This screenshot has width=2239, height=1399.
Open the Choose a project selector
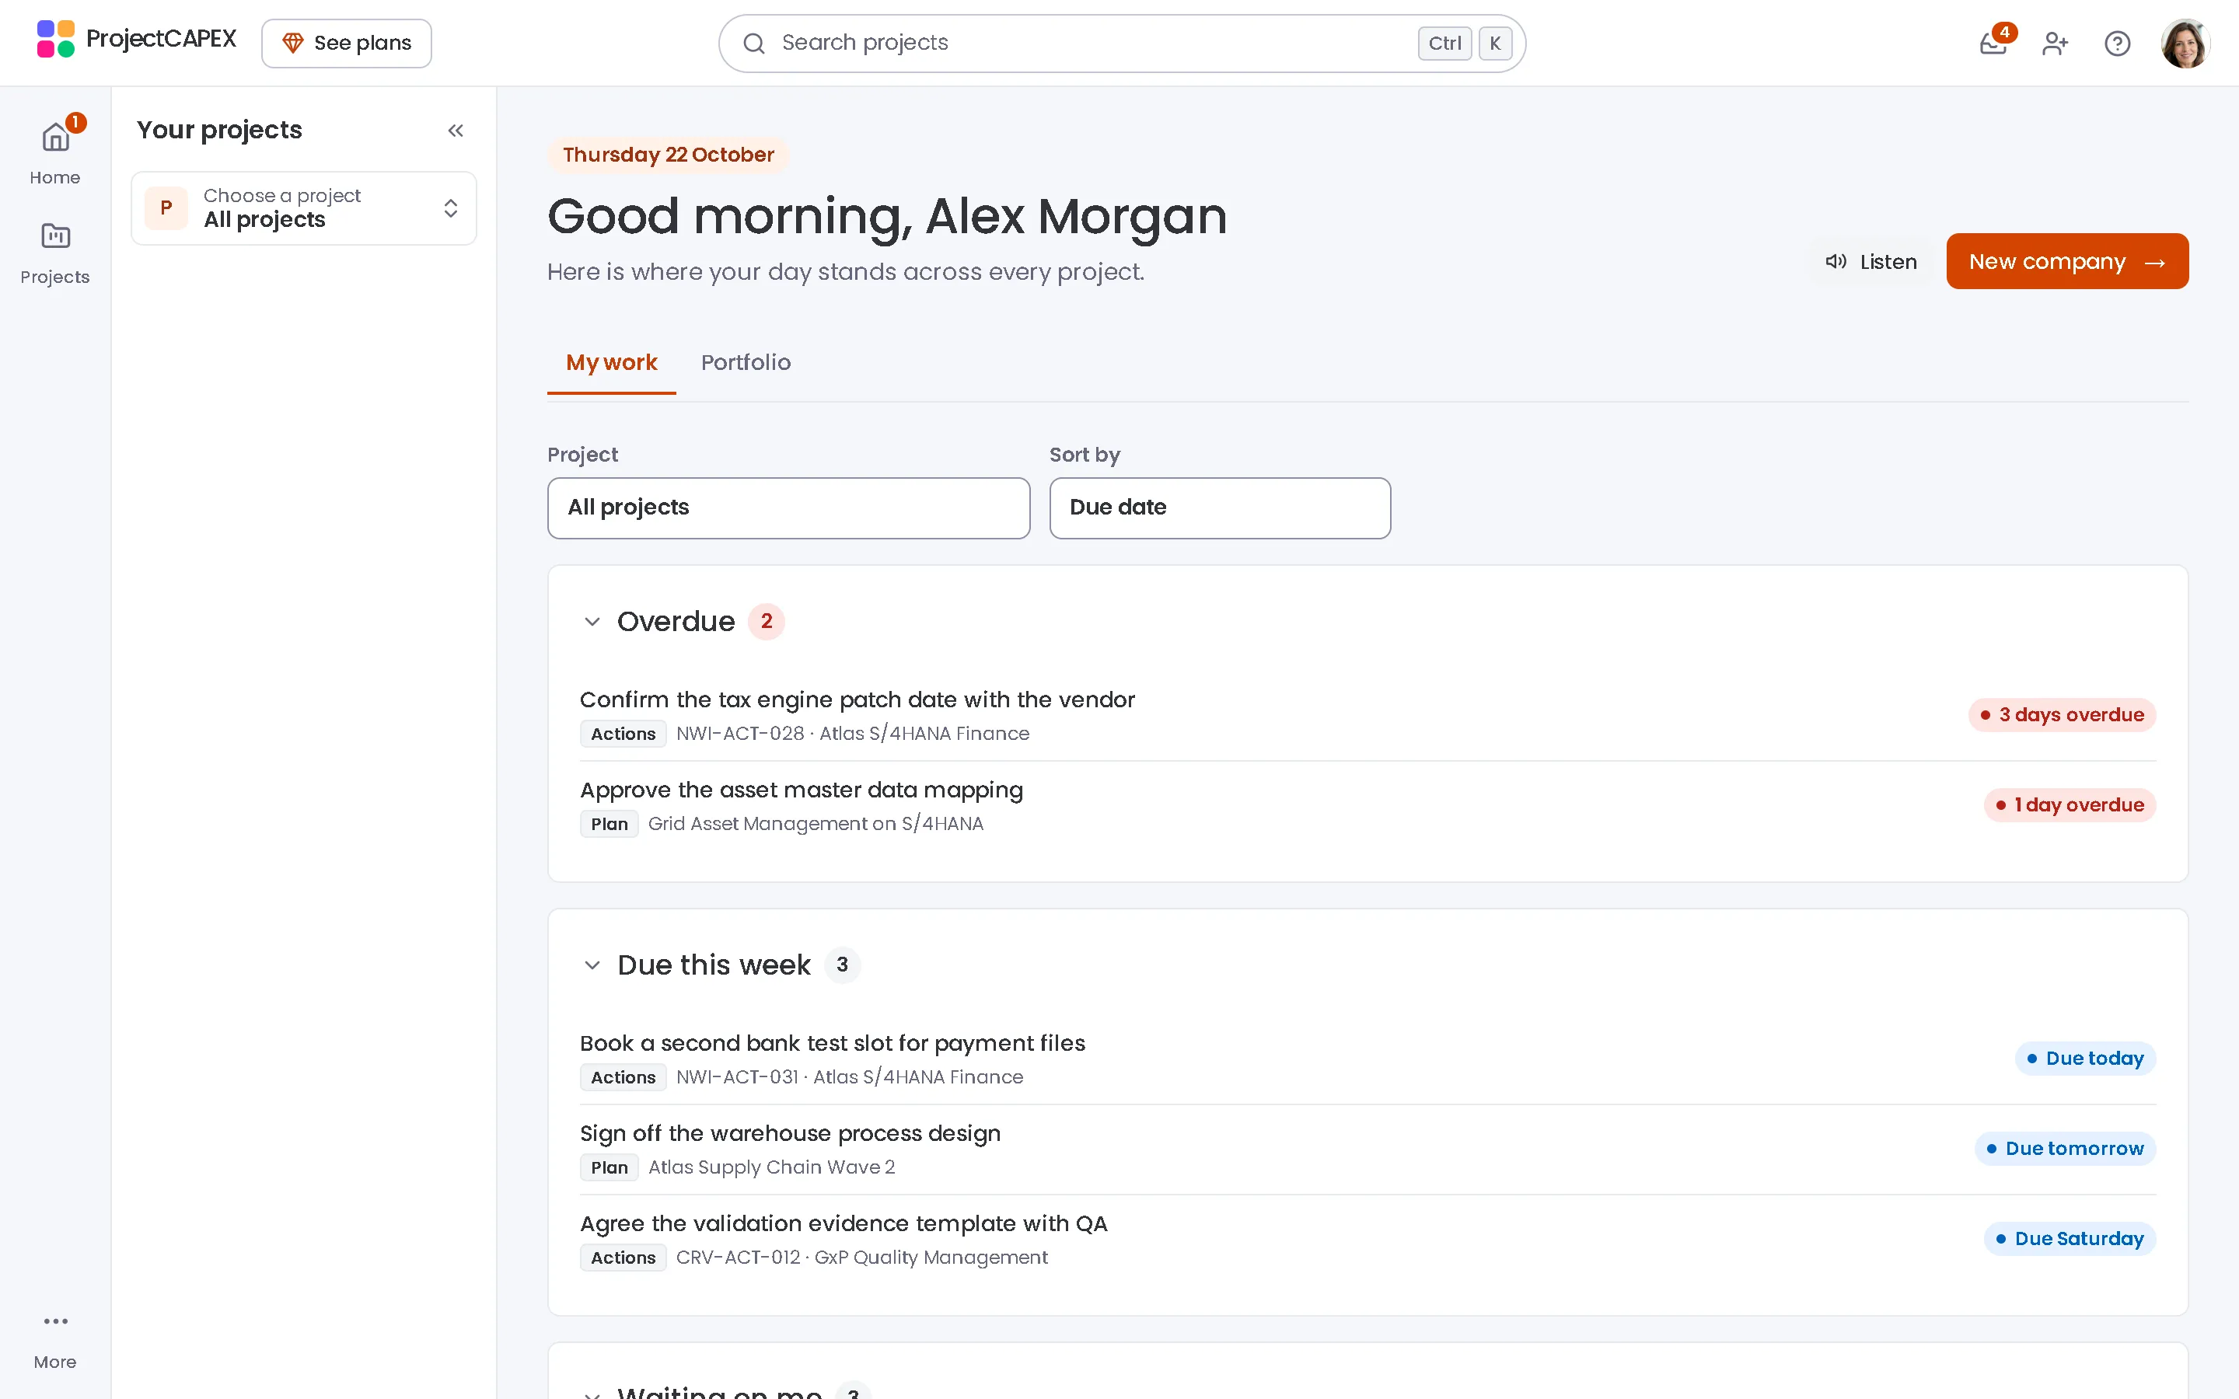click(x=303, y=208)
